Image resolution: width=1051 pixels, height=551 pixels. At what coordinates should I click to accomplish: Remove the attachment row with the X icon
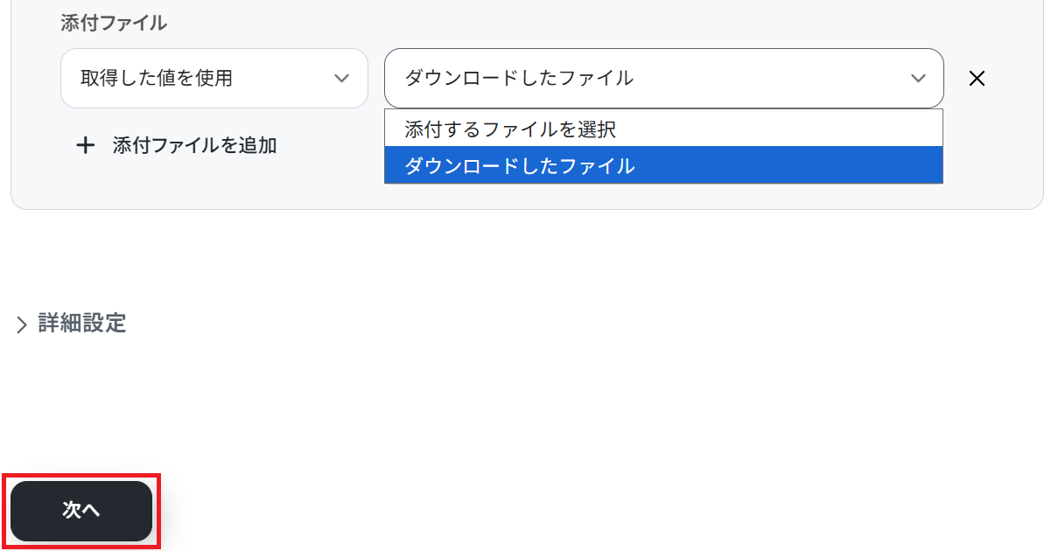[977, 79]
